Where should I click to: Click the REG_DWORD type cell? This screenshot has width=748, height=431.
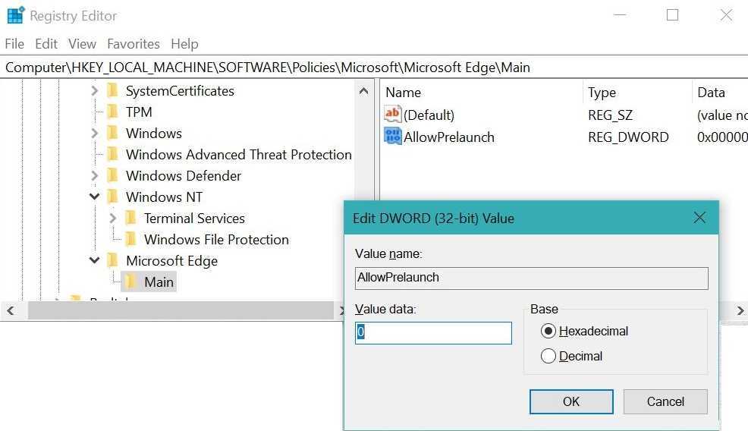click(628, 137)
